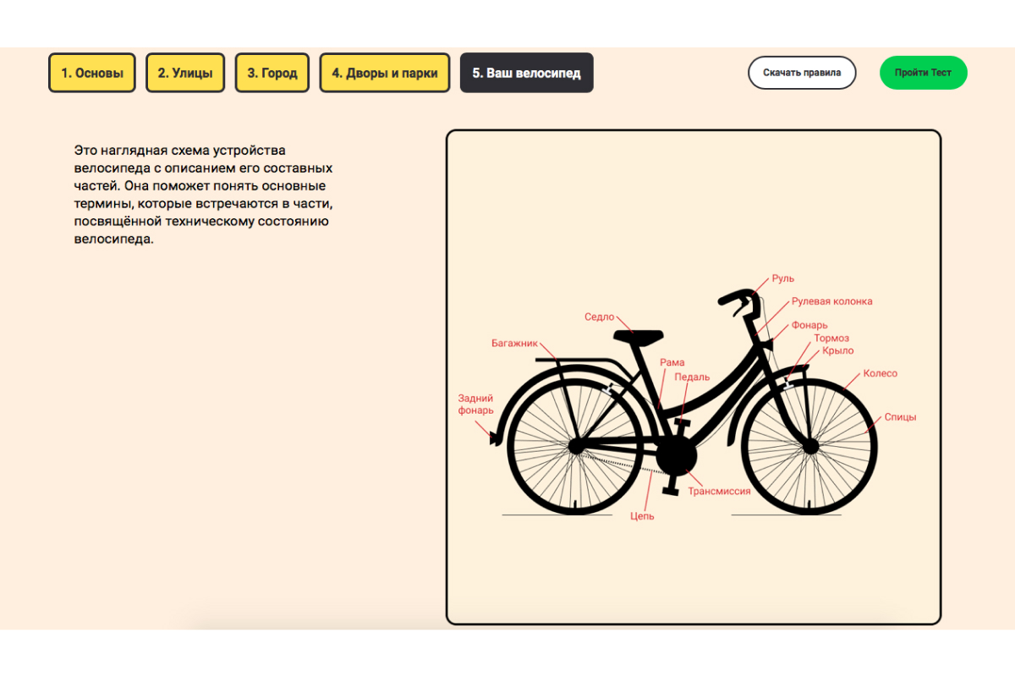Click the bicycle handlebar grip
Screen dimensions: 1015x677
[x=734, y=297]
